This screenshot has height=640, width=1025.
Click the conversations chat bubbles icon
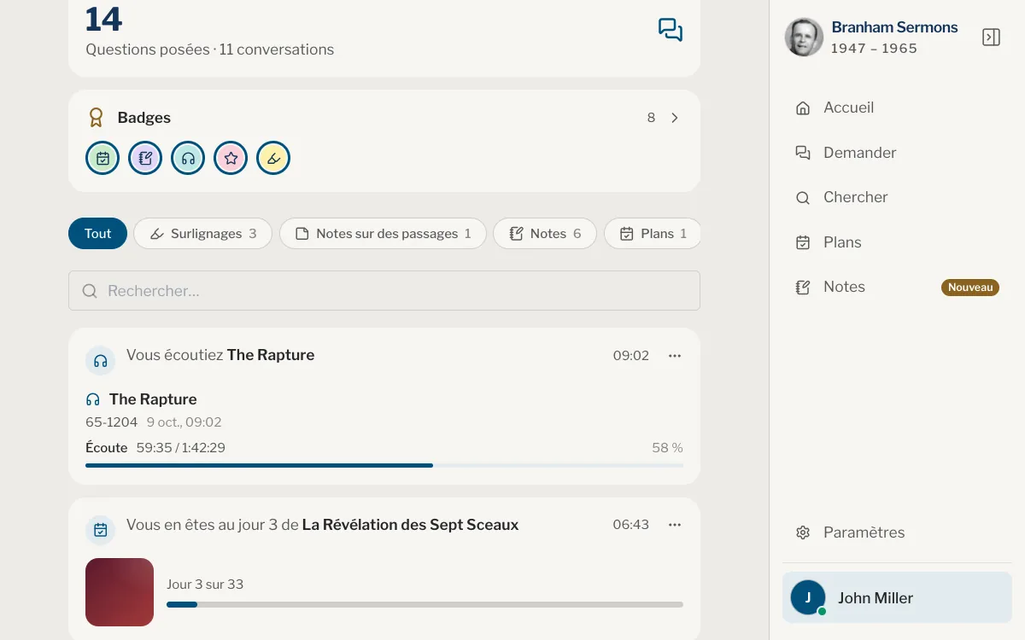pyautogui.click(x=671, y=30)
